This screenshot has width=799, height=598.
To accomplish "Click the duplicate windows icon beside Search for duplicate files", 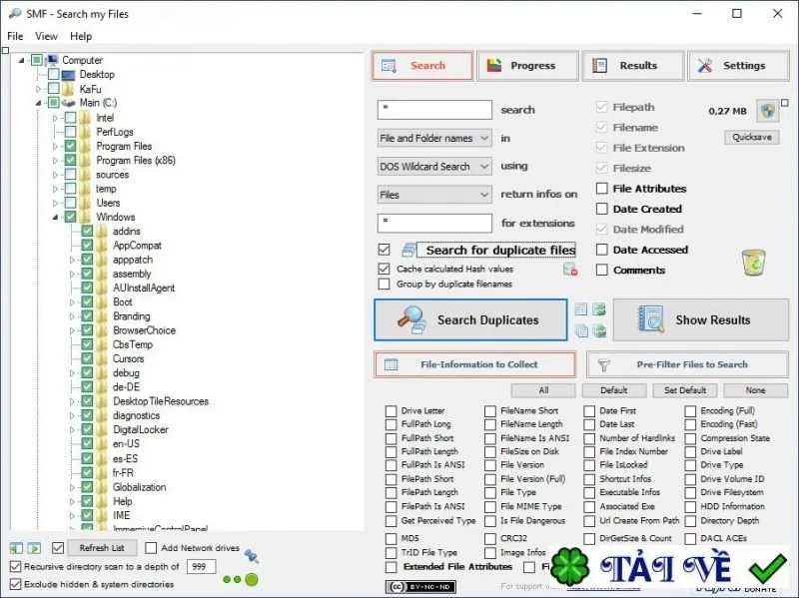I will coord(408,251).
